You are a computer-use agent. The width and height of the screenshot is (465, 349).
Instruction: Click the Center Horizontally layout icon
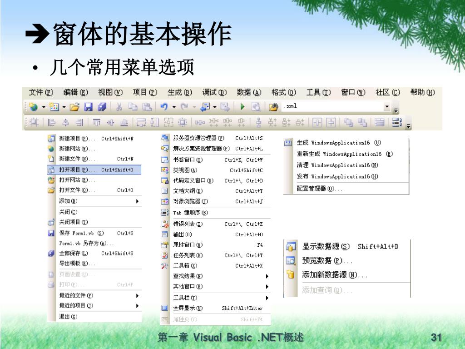point(317,122)
